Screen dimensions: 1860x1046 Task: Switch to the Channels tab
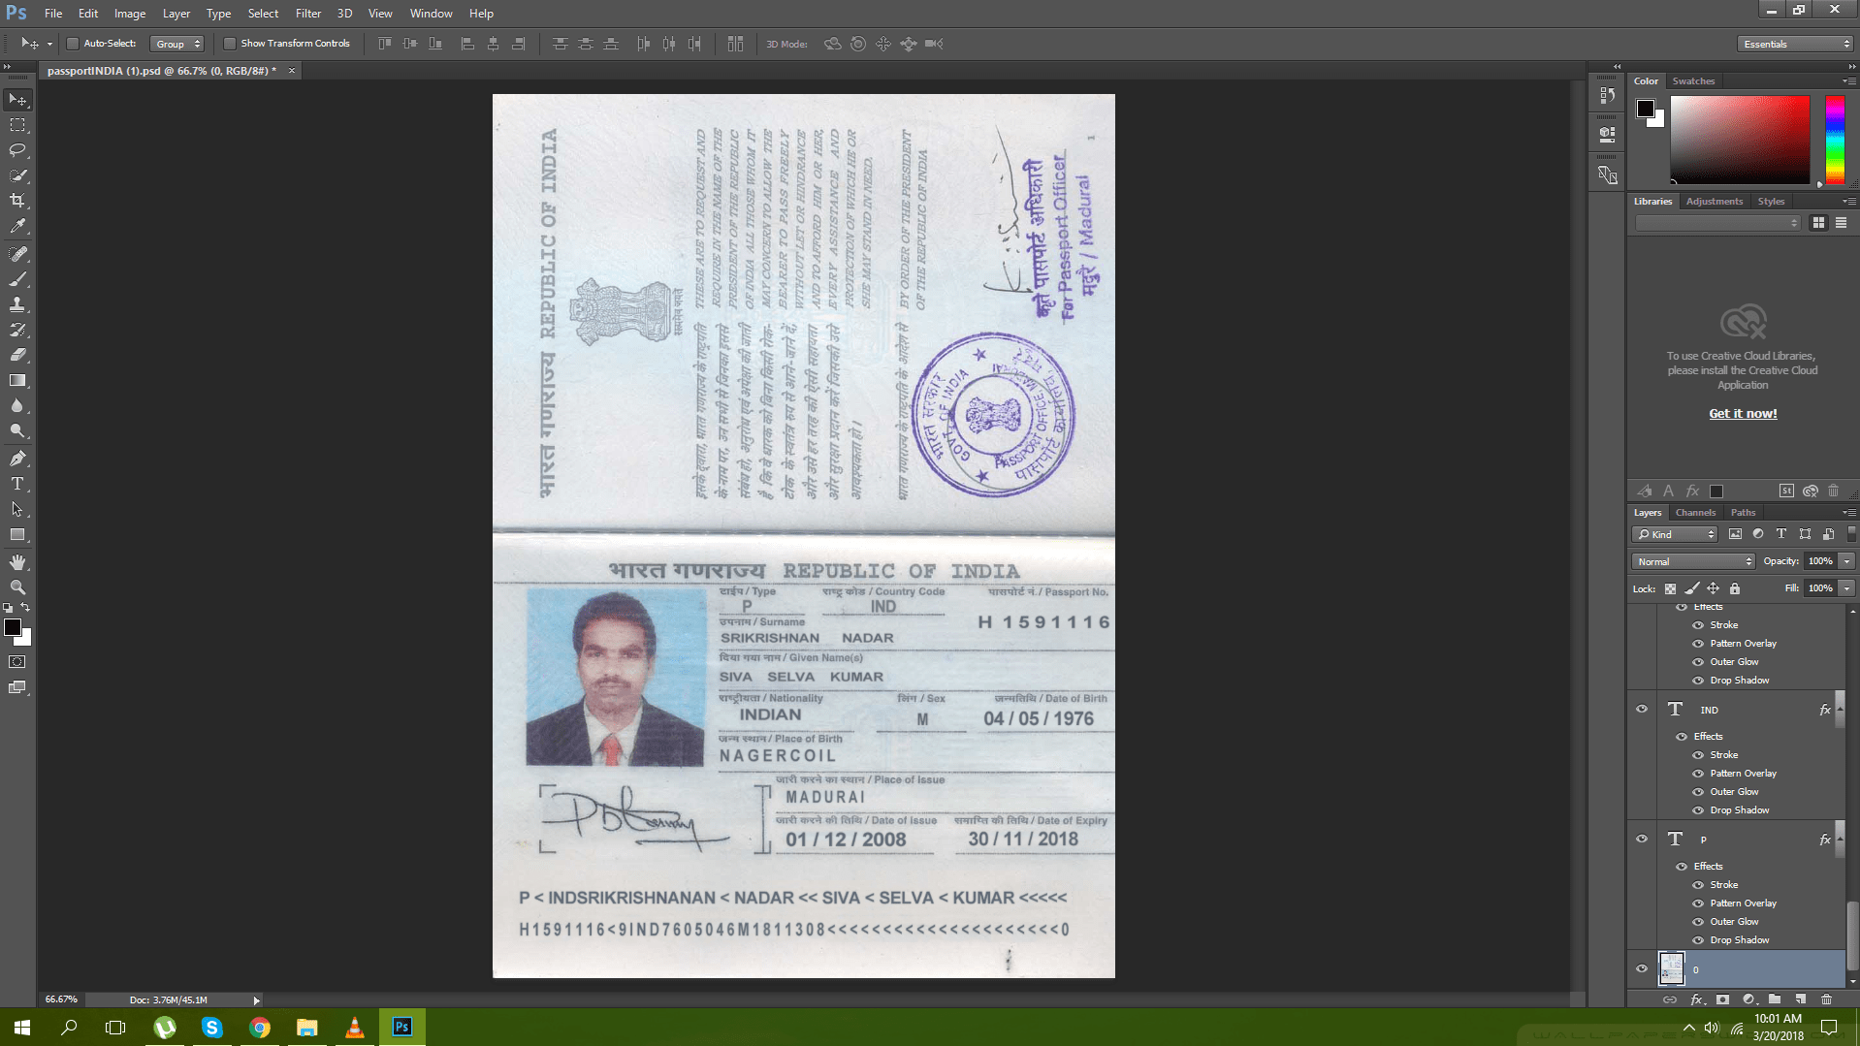point(1695,512)
